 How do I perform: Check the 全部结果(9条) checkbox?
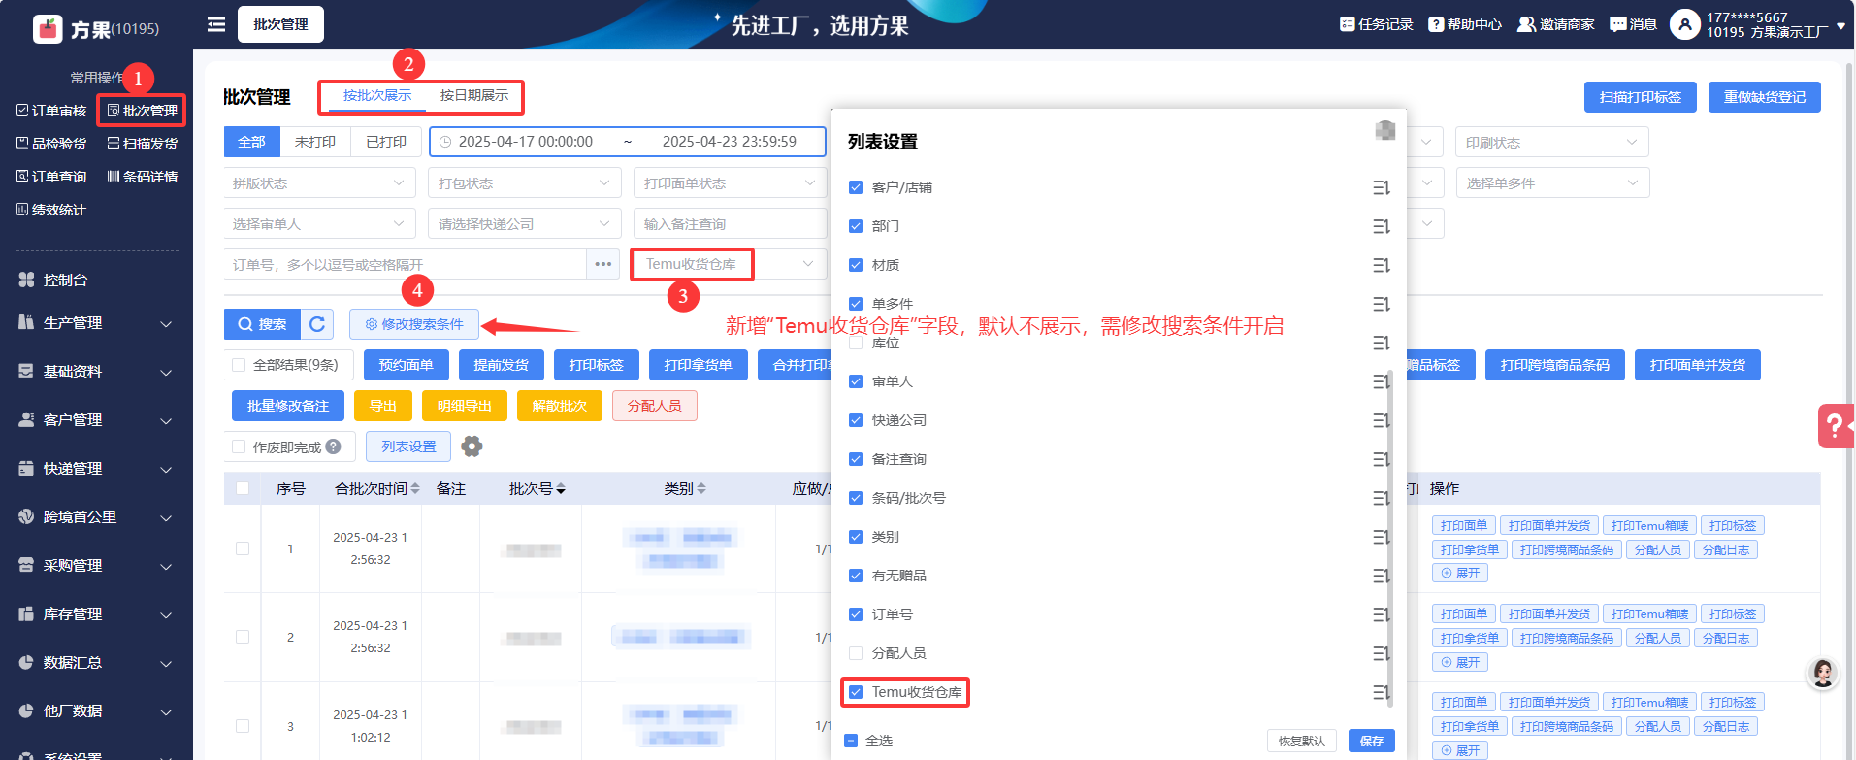coord(239,365)
